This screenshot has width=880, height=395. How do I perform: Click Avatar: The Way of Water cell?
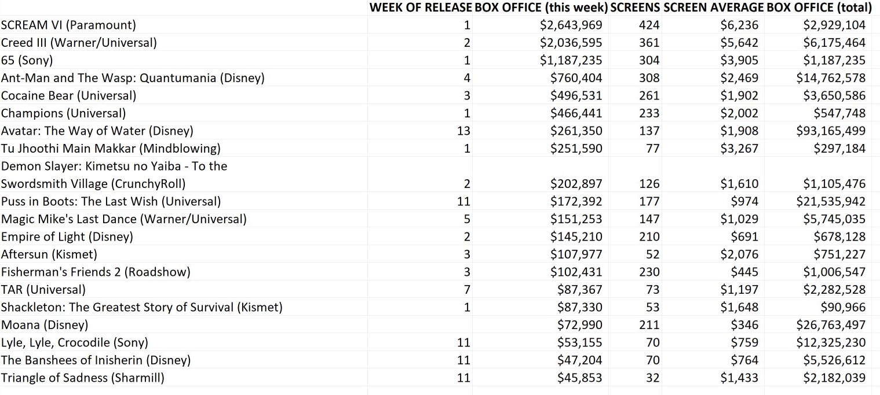[97, 131]
